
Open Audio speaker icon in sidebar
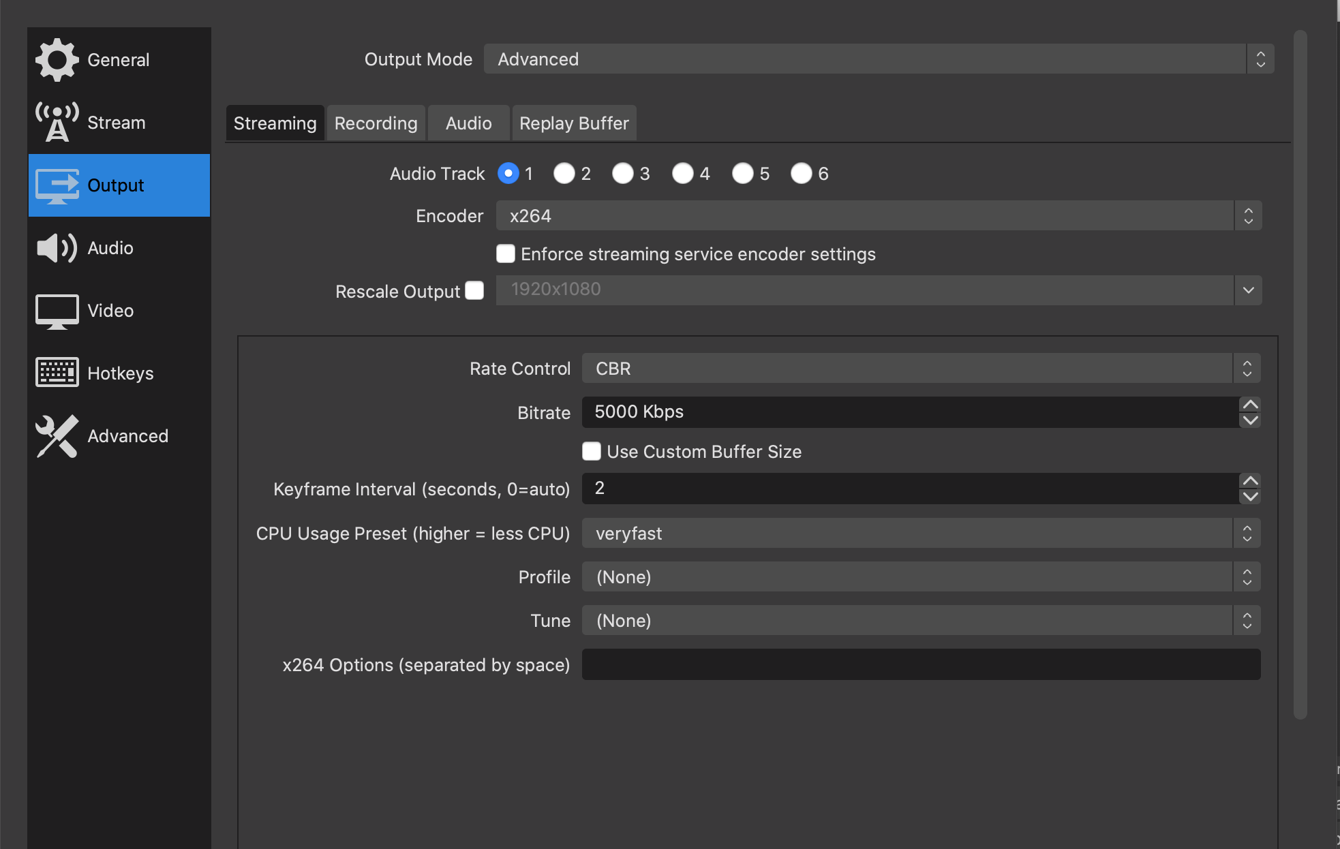(x=57, y=248)
